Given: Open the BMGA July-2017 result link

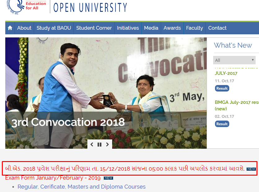Looking at the screenshot, I should [x=237, y=105].
